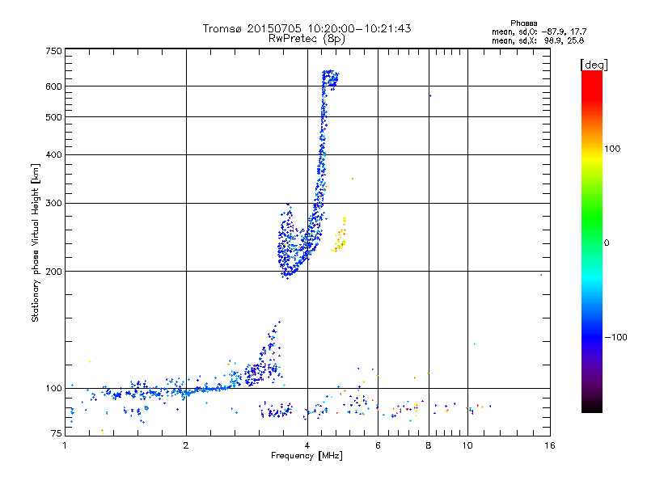Image resolution: width=647 pixels, height=485 pixels.
Task: Click the y-axis title "Stationary phase Virtual Height [km]"
Action: click(35, 242)
